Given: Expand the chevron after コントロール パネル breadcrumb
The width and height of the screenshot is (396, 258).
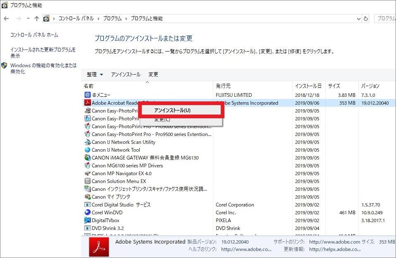Looking at the screenshot, I should (98, 19).
